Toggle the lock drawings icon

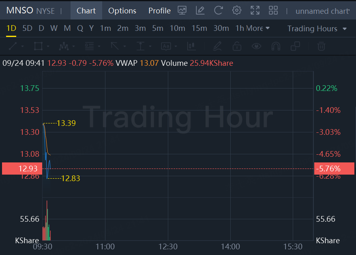click(x=237, y=46)
